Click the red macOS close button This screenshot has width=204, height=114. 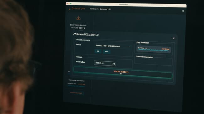click(67, 3)
